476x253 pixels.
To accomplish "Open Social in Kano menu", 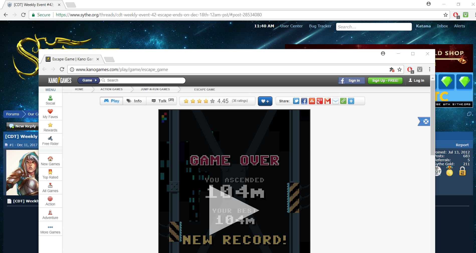I will coord(50,100).
